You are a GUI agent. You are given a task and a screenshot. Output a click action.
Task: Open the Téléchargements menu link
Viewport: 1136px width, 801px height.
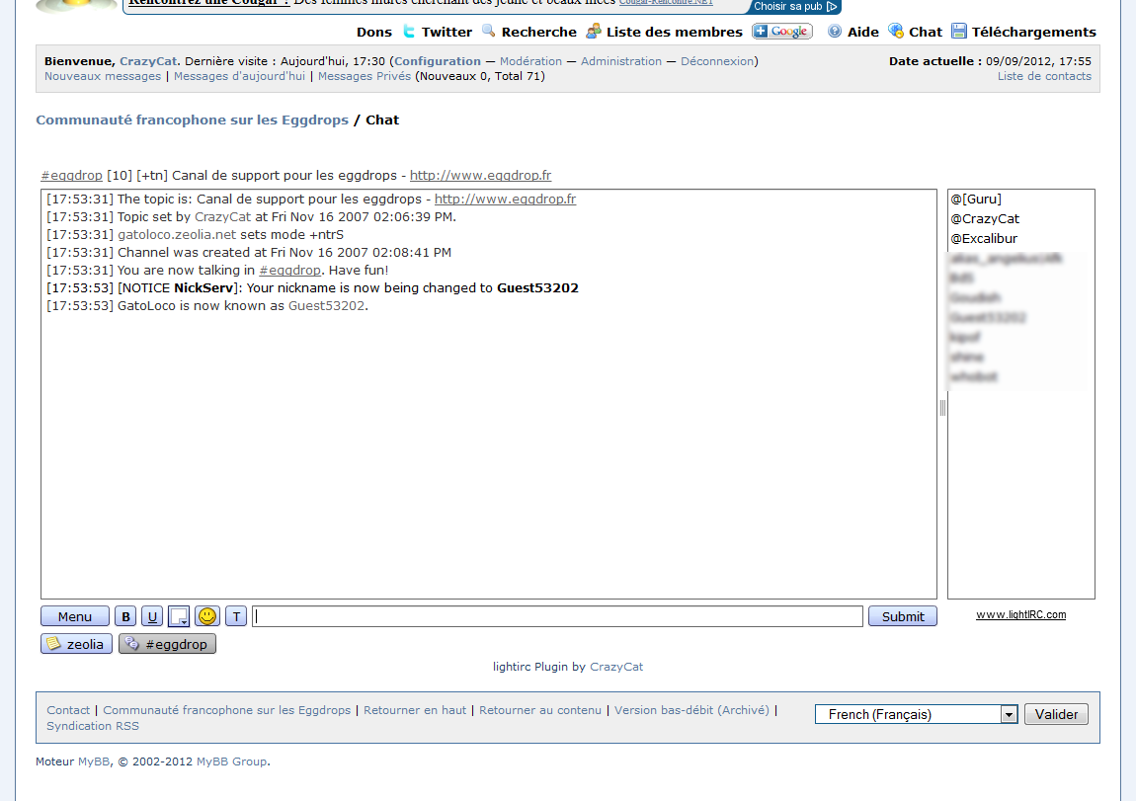1034,32
